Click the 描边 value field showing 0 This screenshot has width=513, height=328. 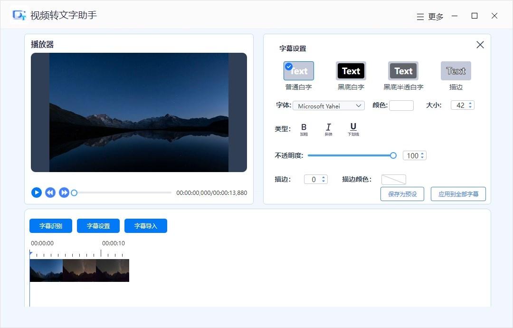pyautogui.click(x=313, y=179)
